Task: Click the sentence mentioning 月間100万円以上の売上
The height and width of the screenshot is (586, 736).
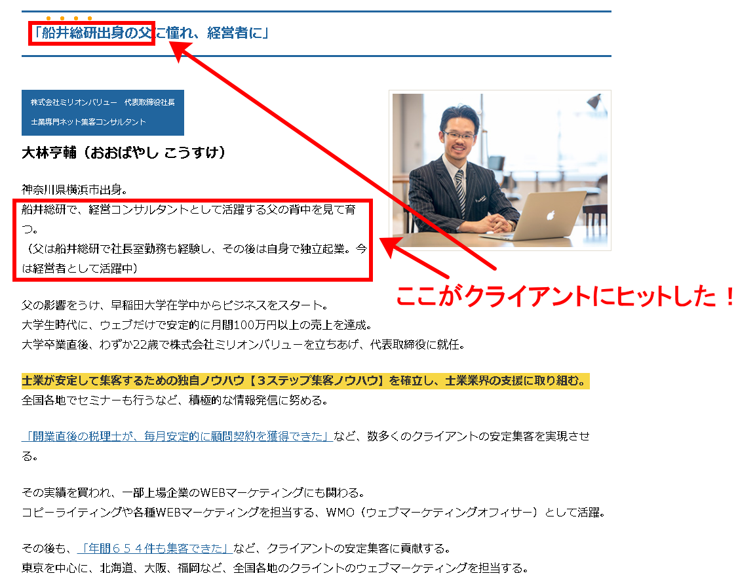Action: coord(197,323)
